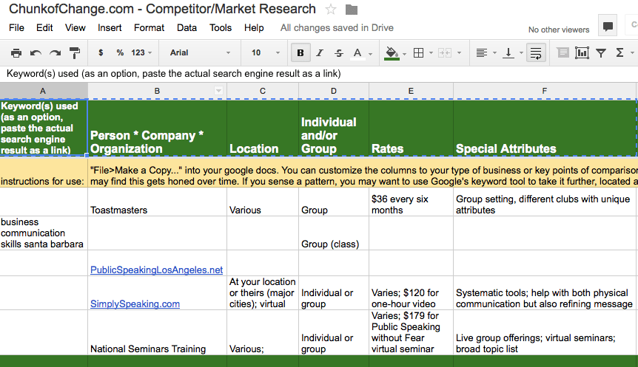
Task: Select the 'instructions for use:' cell
Action: click(x=44, y=173)
